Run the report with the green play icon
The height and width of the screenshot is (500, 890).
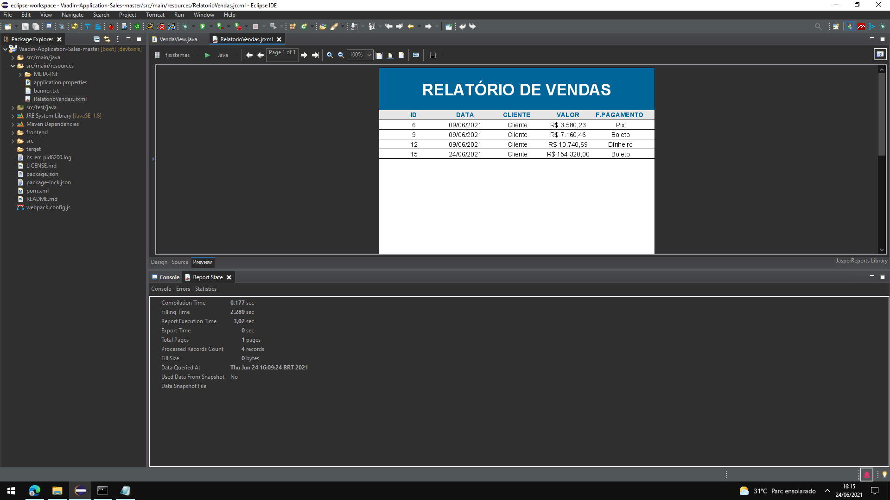pyautogui.click(x=207, y=55)
